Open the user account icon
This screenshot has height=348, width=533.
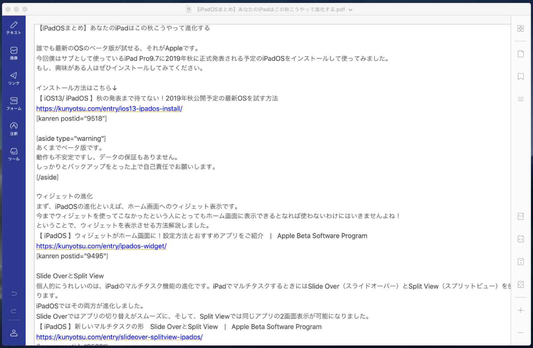pyautogui.click(x=14, y=333)
